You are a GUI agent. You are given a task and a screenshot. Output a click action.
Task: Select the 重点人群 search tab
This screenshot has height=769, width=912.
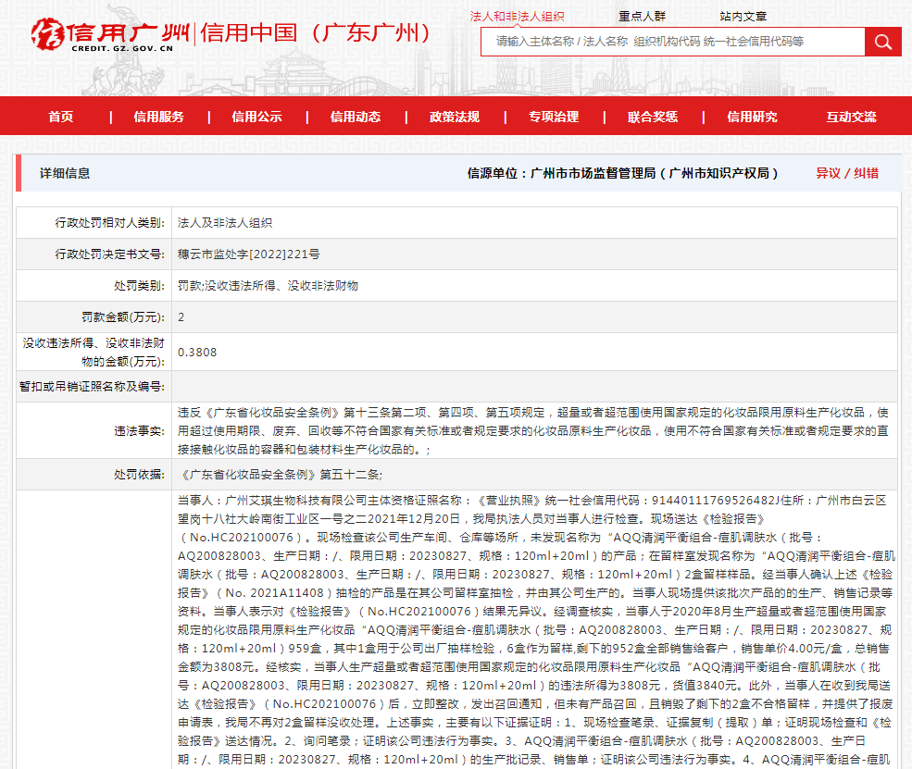point(643,16)
